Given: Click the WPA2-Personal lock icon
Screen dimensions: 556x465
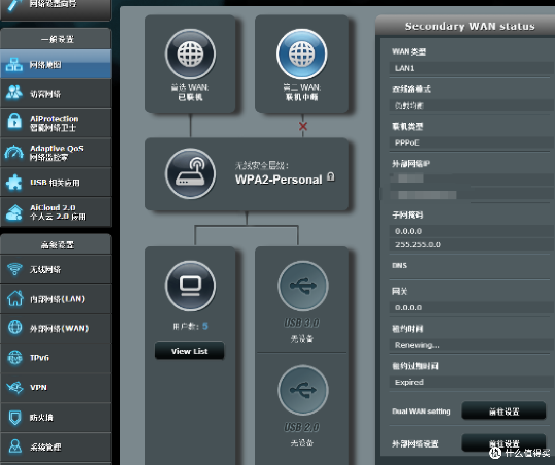Looking at the screenshot, I should [331, 176].
